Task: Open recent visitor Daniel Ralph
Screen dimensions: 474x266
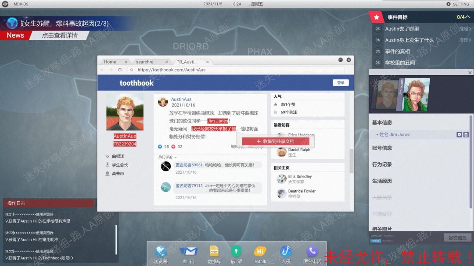Action: pos(299,150)
